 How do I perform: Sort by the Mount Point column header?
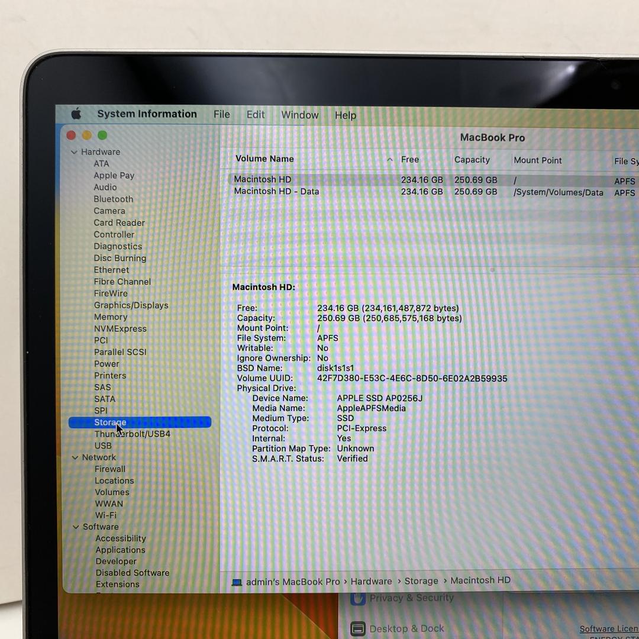pos(537,160)
